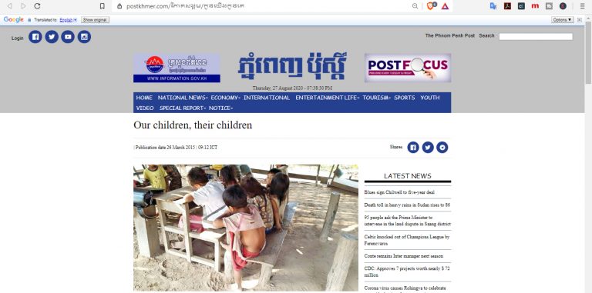
Task: Open the Instagram icon in the header
Action: click(84, 37)
